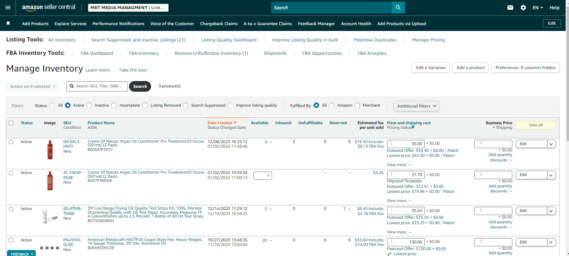This screenshot has width=569, height=256.
Task: Check the row for SKU 6D-8TMB-TWBB
Action: 11,209
